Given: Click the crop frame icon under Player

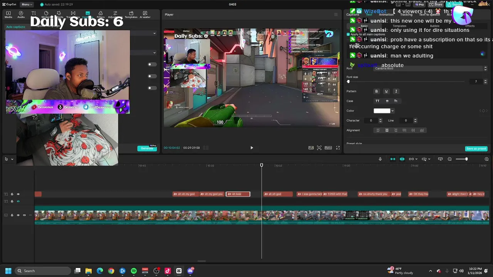Looking at the screenshot, I should pos(319,148).
